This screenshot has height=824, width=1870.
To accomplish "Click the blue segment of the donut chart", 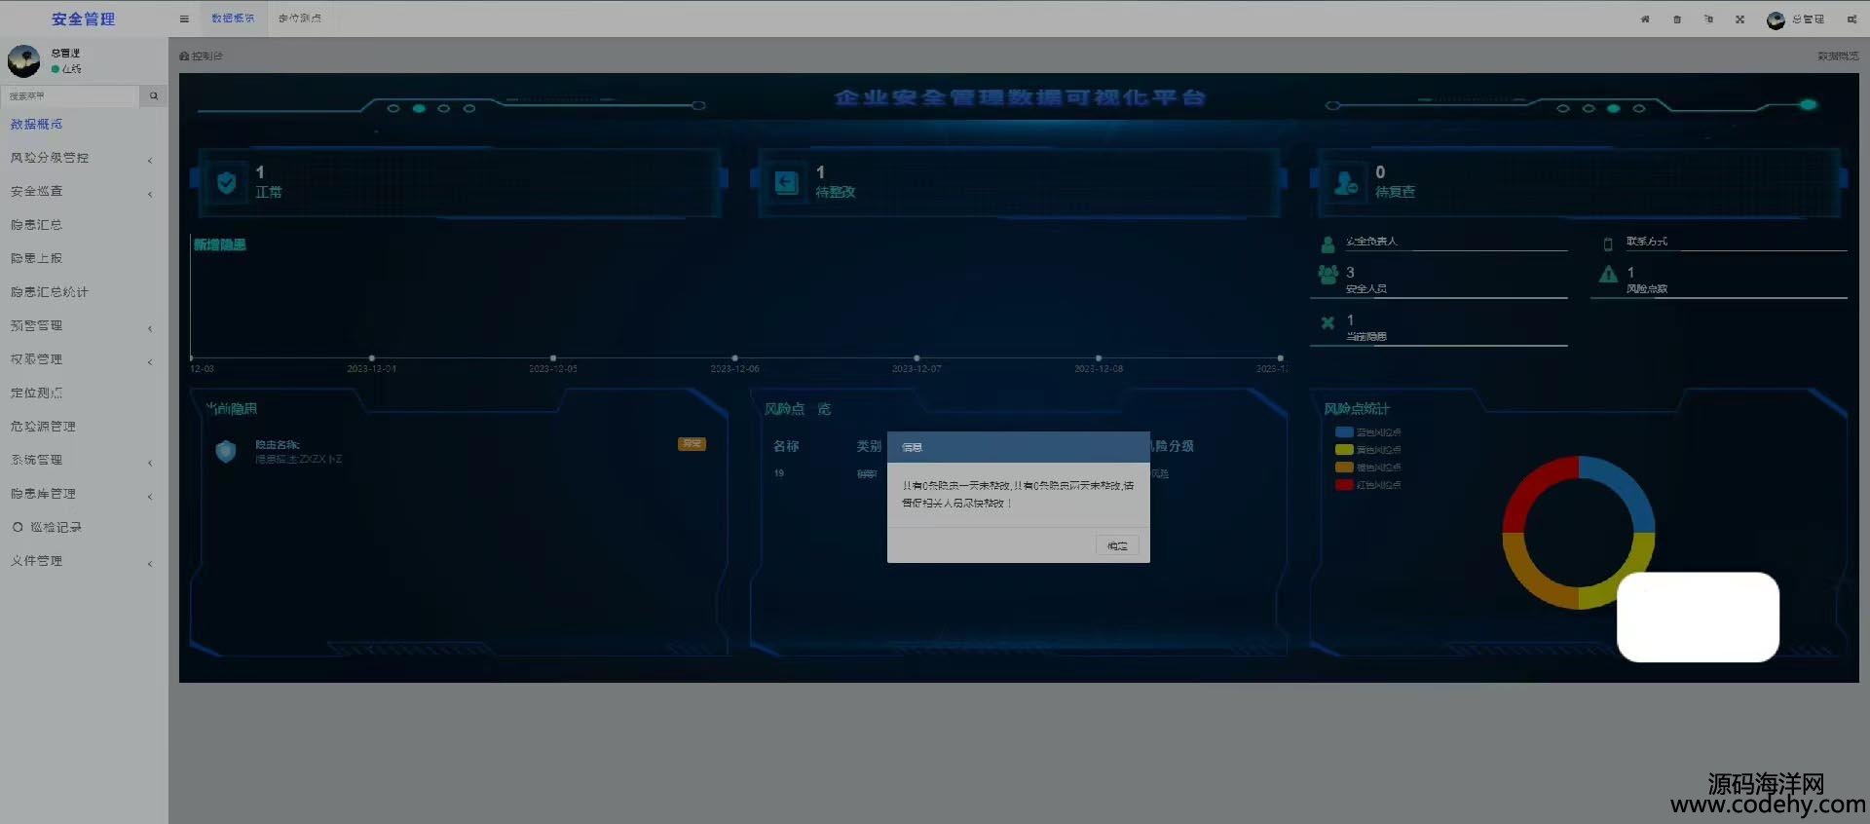I will [1626, 486].
